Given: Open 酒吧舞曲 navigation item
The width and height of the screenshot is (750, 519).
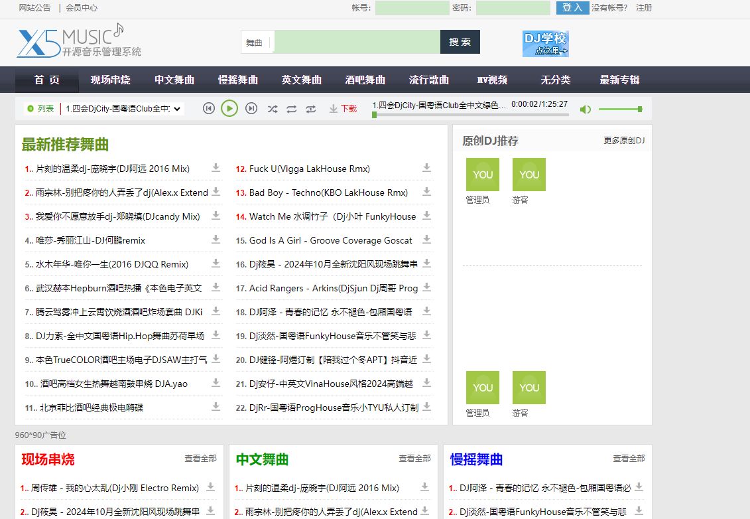Looking at the screenshot, I should [x=365, y=80].
